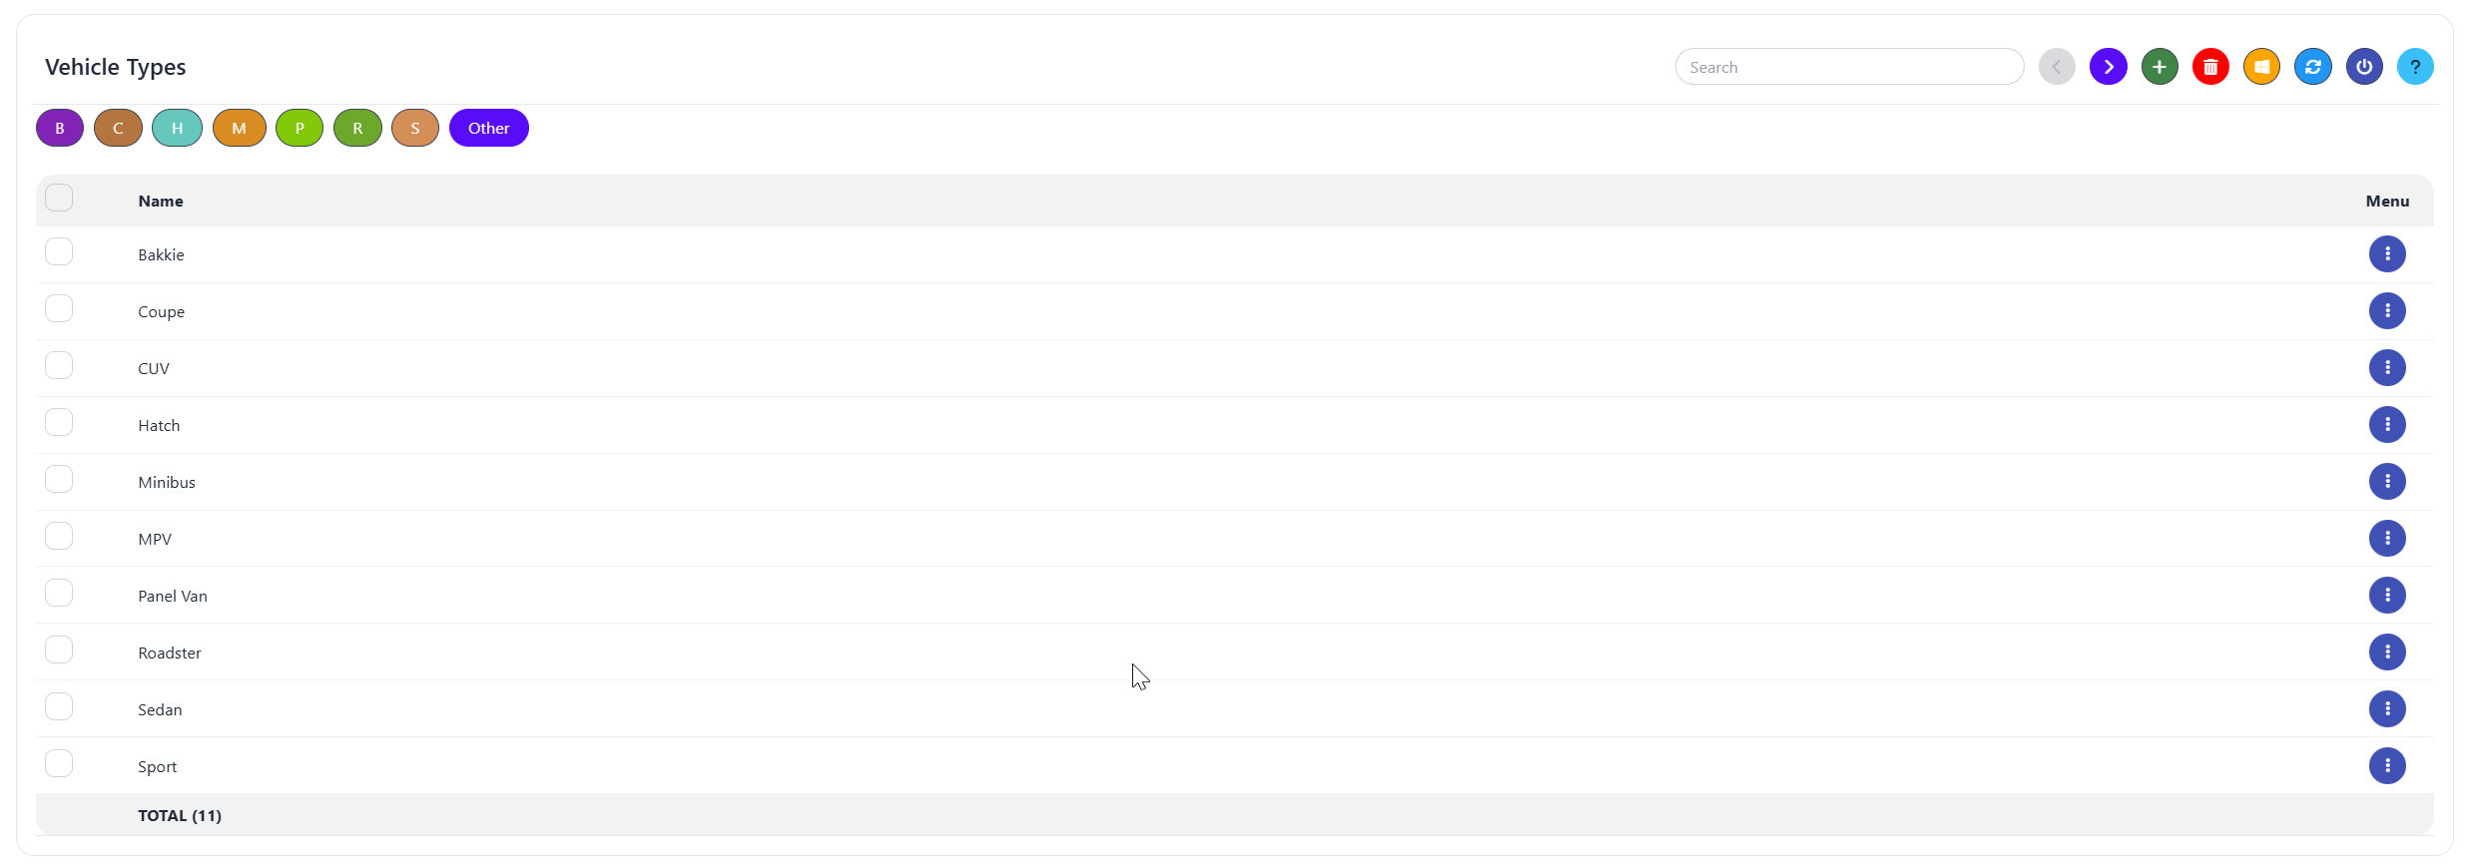Select the teal H filter pill

click(177, 128)
